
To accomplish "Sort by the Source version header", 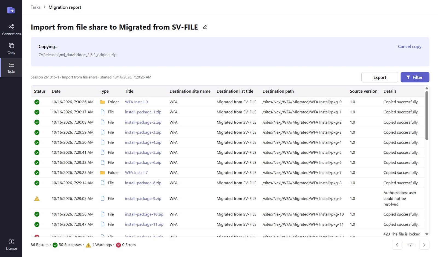I will tap(364, 91).
